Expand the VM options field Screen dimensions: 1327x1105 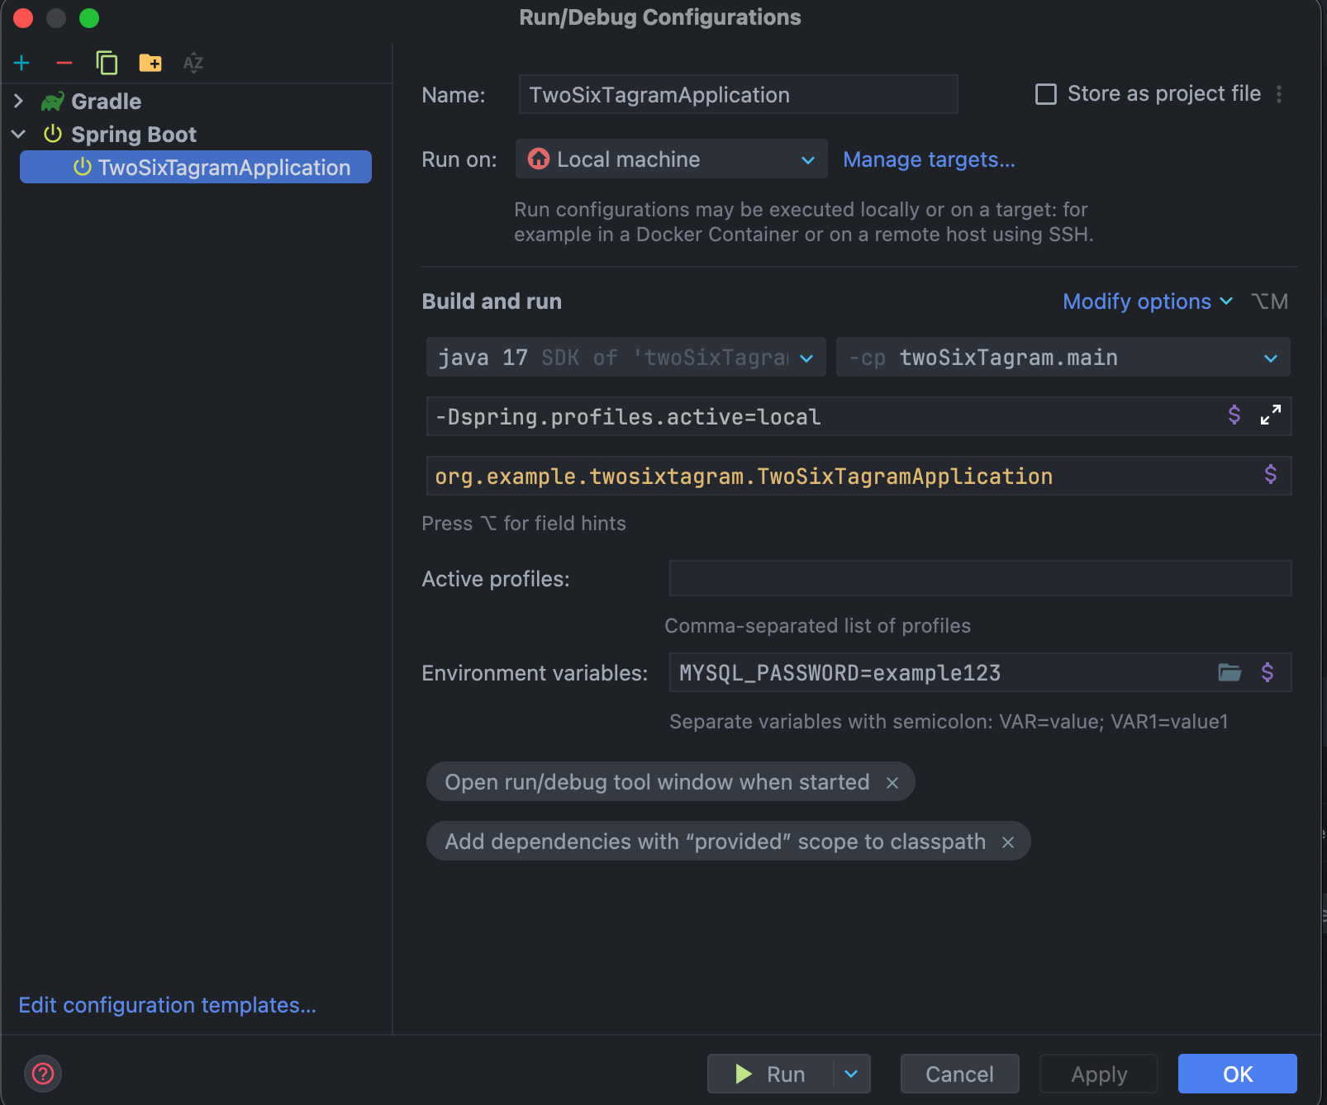coord(1271,415)
